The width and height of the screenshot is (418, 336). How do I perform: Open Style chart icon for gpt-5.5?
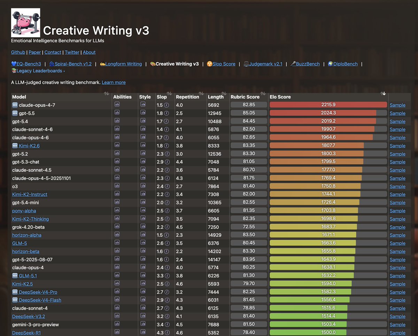pyautogui.click(x=143, y=113)
